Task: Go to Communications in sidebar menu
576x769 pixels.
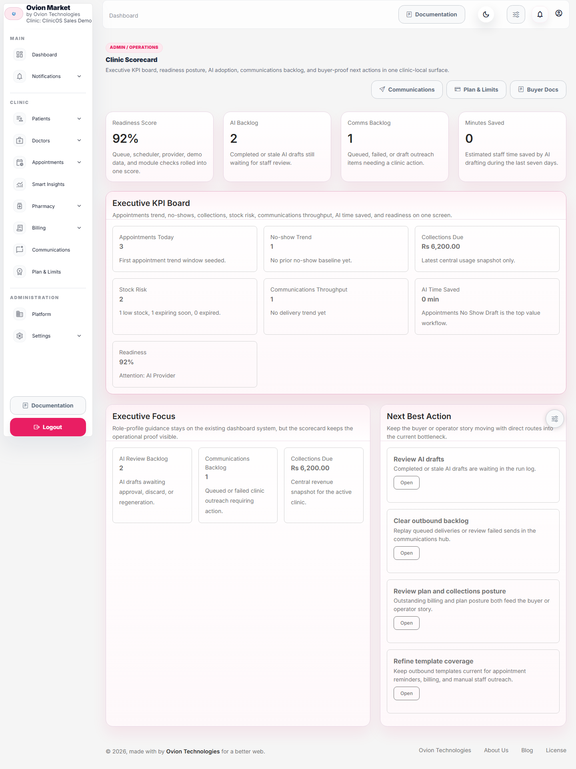Action: tap(48, 250)
